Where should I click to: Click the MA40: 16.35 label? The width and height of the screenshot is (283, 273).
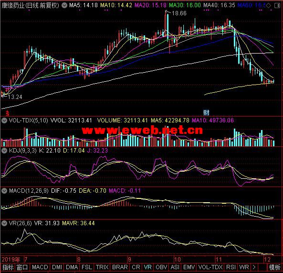coord(219,5)
